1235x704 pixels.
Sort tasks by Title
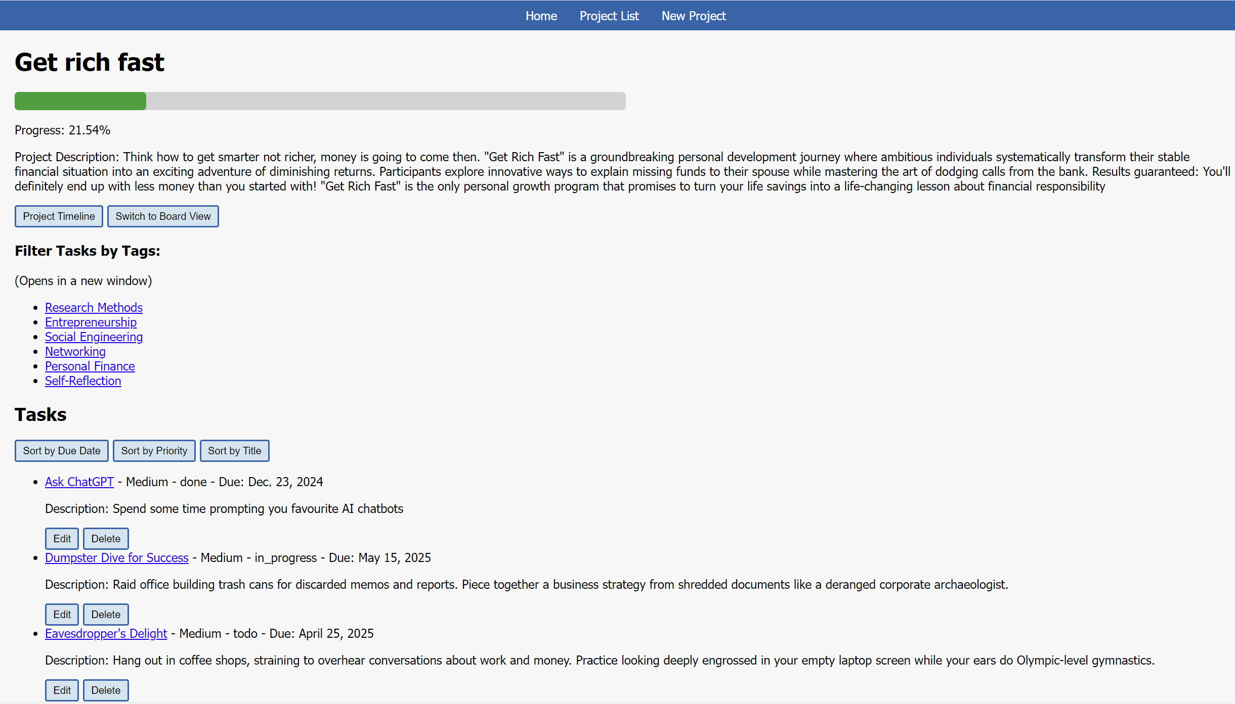click(x=234, y=451)
